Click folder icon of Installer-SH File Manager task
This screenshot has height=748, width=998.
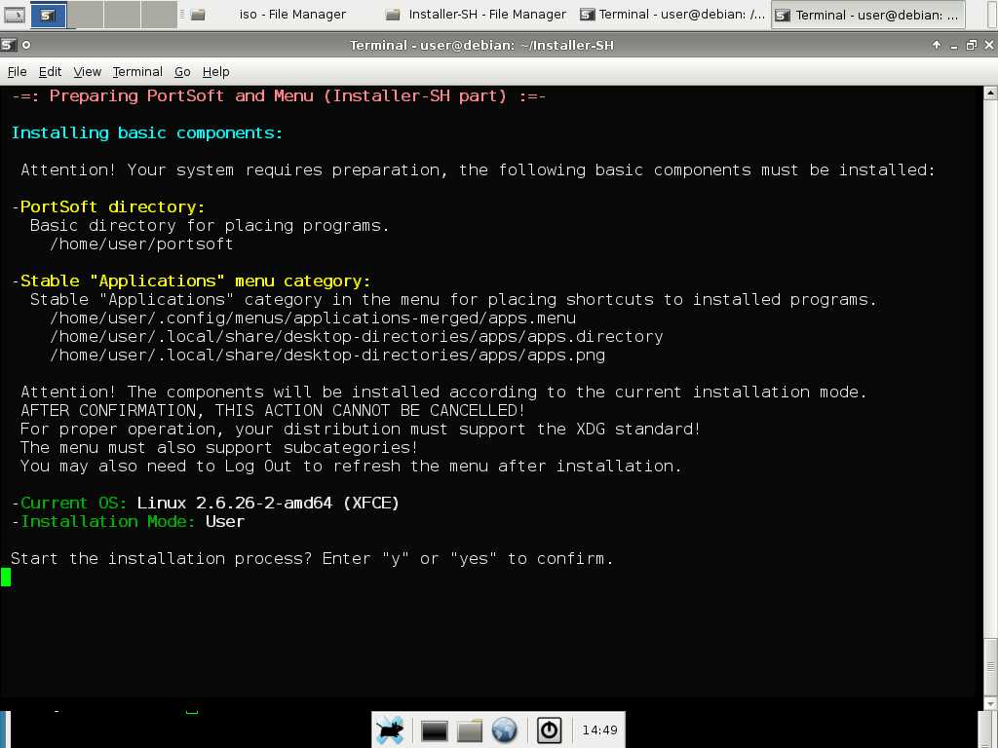pos(394,15)
